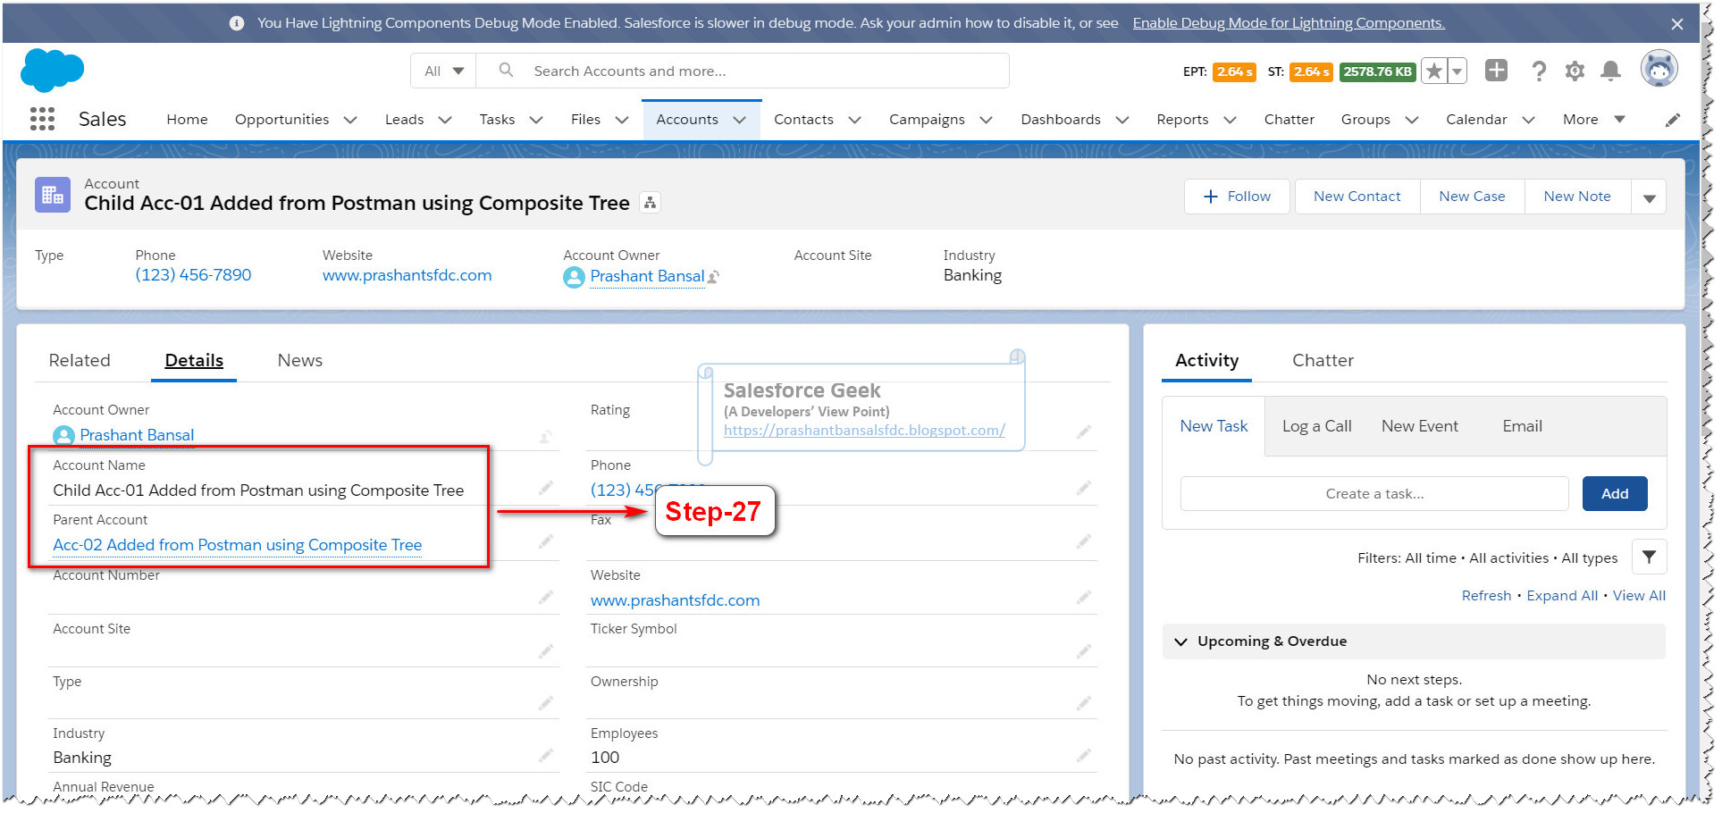This screenshot has width=1722, height=813.
Task: Open the Chatter nav tab
Action: point(1289,120)
